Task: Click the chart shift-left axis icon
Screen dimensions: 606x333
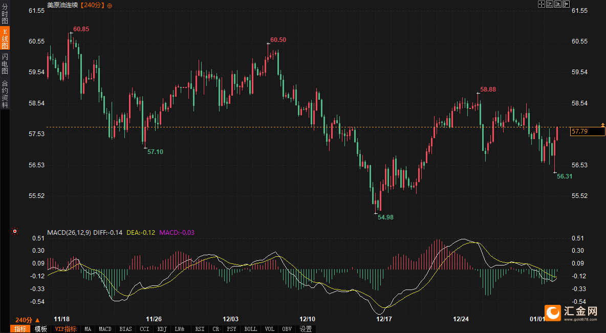Action: [550, 4]
